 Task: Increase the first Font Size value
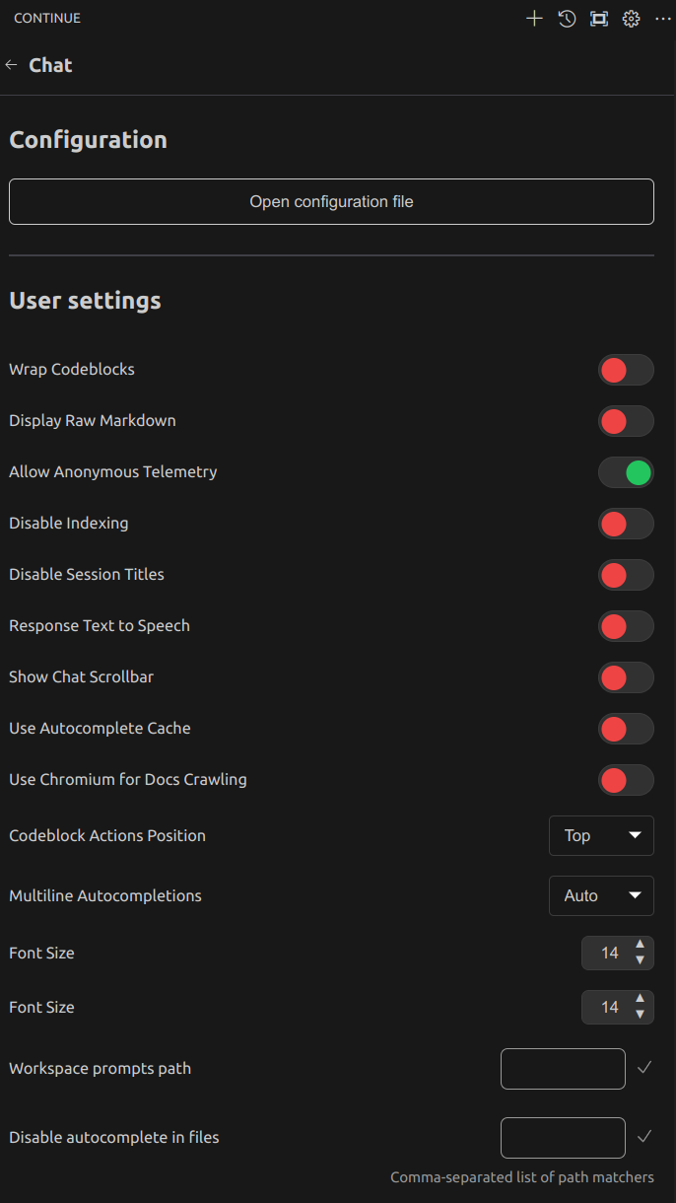coord(640,945)
